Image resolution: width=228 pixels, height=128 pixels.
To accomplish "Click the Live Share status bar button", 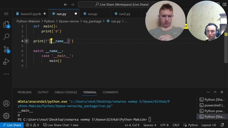I will pyautogui.click(x=12, y=125).
